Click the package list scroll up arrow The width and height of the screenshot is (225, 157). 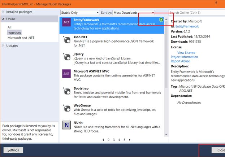(166, 19)
